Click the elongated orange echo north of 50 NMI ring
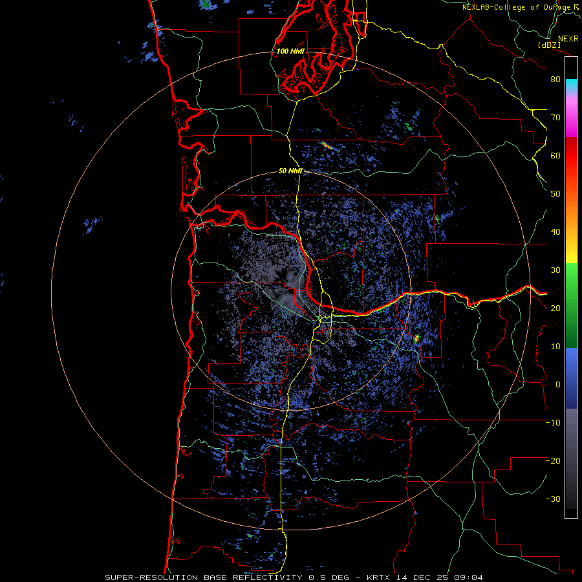Screen dimensions: 582x582 pyautogui.click(x=327, y=145)
